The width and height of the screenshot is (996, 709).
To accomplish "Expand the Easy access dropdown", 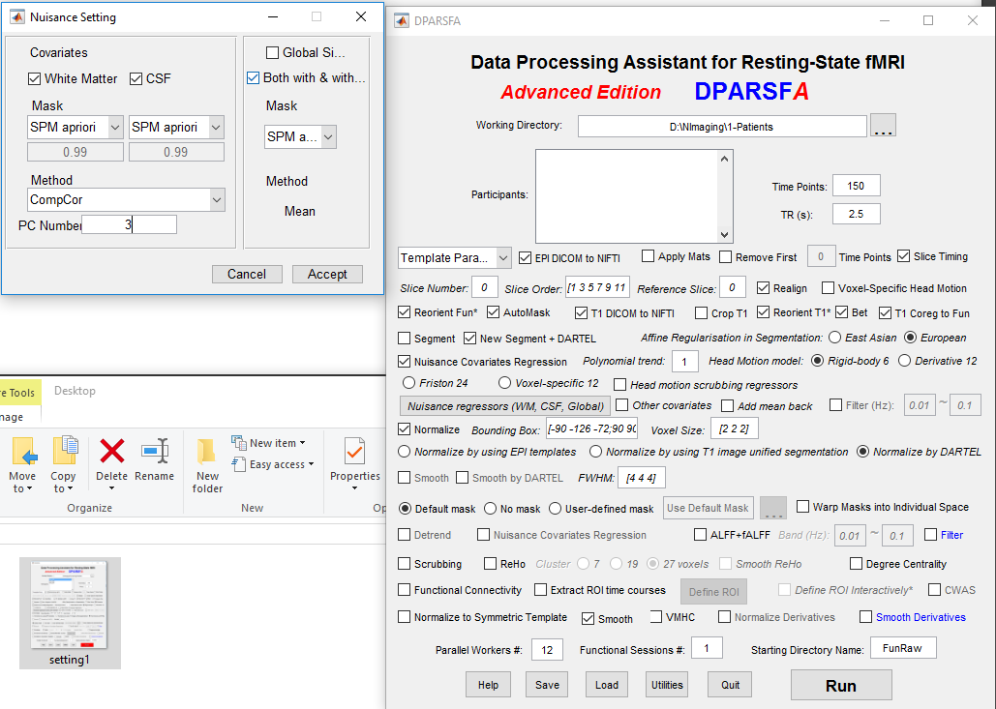I will pyautogui.click(x=273, y=464).
